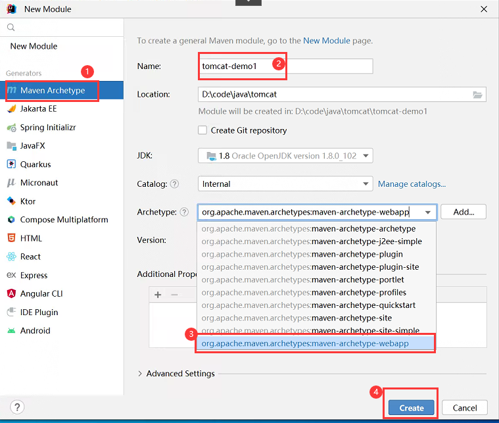Choose maven-archetype-portlet entry
This screenshot has width=499, height=423.
316,280
